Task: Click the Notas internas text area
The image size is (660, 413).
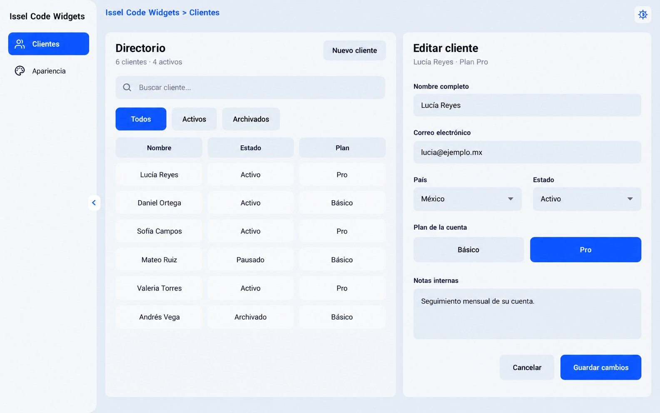Action: [527, 314]
